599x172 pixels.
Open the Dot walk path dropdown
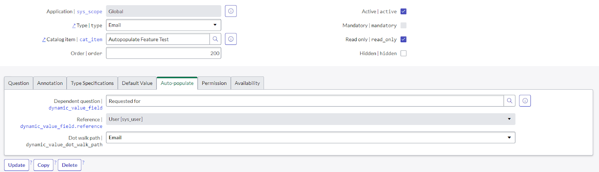click(310, 138)
